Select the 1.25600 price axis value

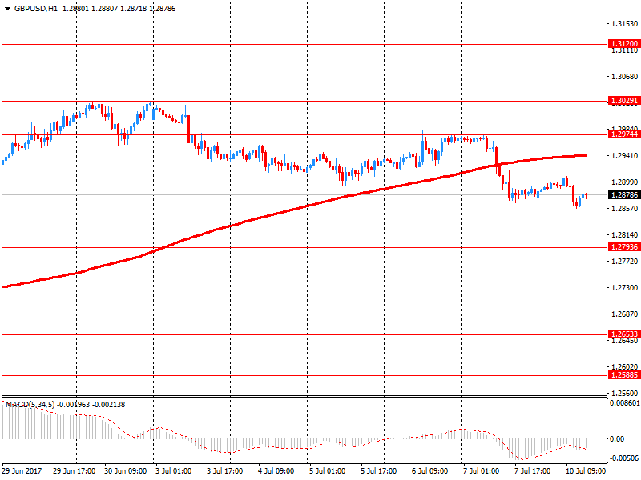tap(624, 393)
